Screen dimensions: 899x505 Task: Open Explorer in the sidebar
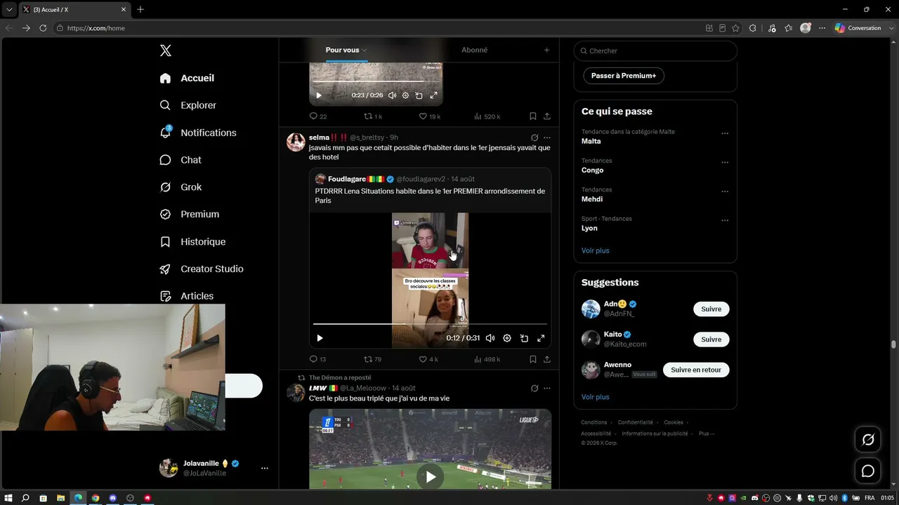pyautogui.click(x=188, y=105)
